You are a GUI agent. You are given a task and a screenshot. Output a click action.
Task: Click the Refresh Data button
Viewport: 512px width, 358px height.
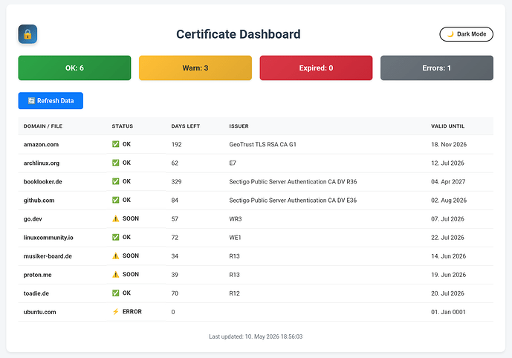[51, 100]
